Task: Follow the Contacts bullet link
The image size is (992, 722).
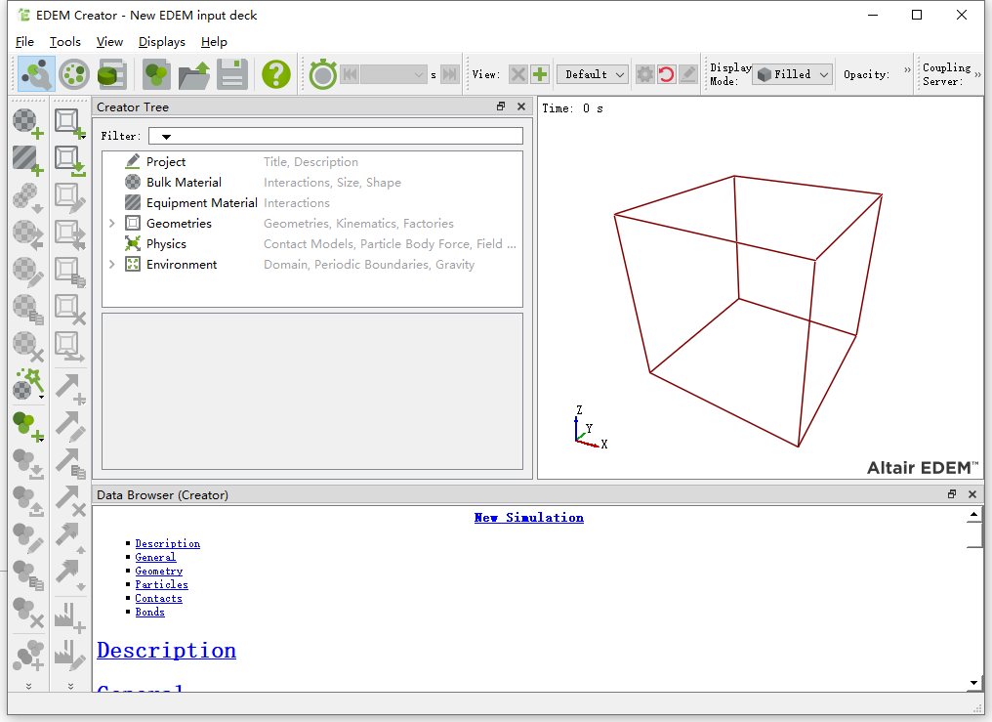Action: [159, 599]
